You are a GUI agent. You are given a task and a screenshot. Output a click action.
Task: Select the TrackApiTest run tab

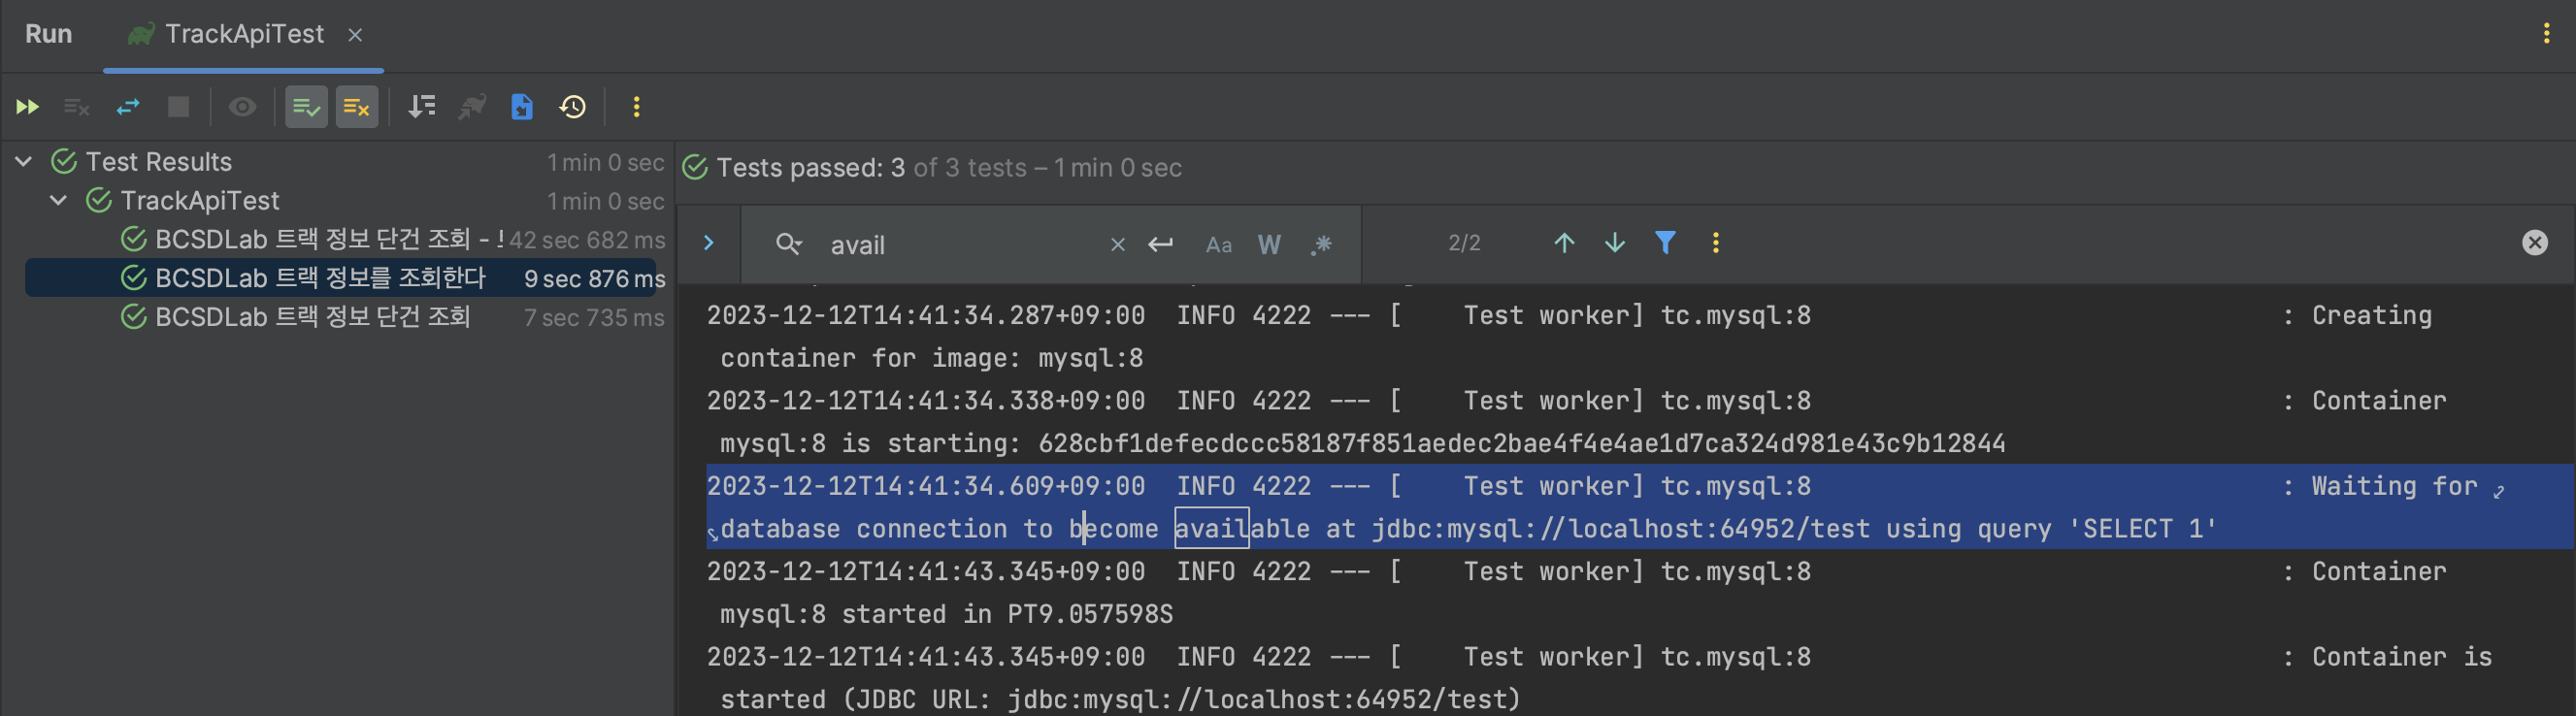(x=243, y=35)
